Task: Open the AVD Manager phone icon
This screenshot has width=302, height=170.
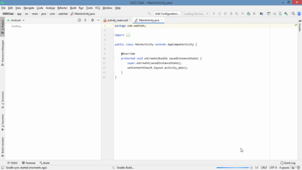Action: 280,14
